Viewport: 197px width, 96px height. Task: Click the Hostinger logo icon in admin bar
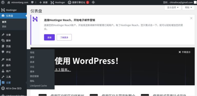[52, 2]
